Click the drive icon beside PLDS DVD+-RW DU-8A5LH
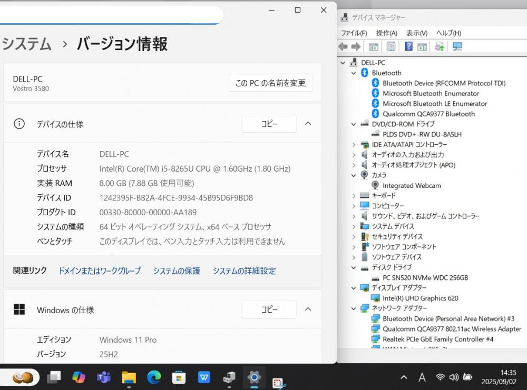Screen dimensions: 527x390 coord(375,134)
